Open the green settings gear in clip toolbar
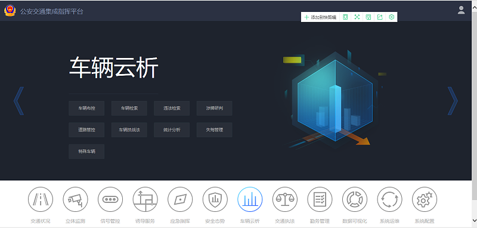This screenshot has height=228, width=477. [x=392, y=17]
